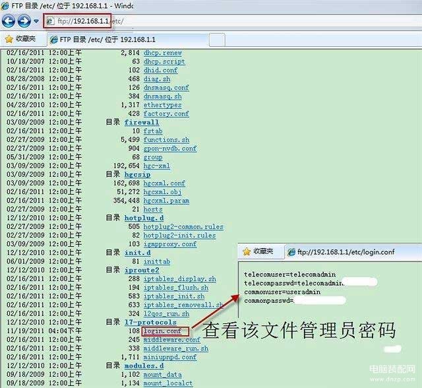Open the miniupnpd.conf file link

coord(170,357)
